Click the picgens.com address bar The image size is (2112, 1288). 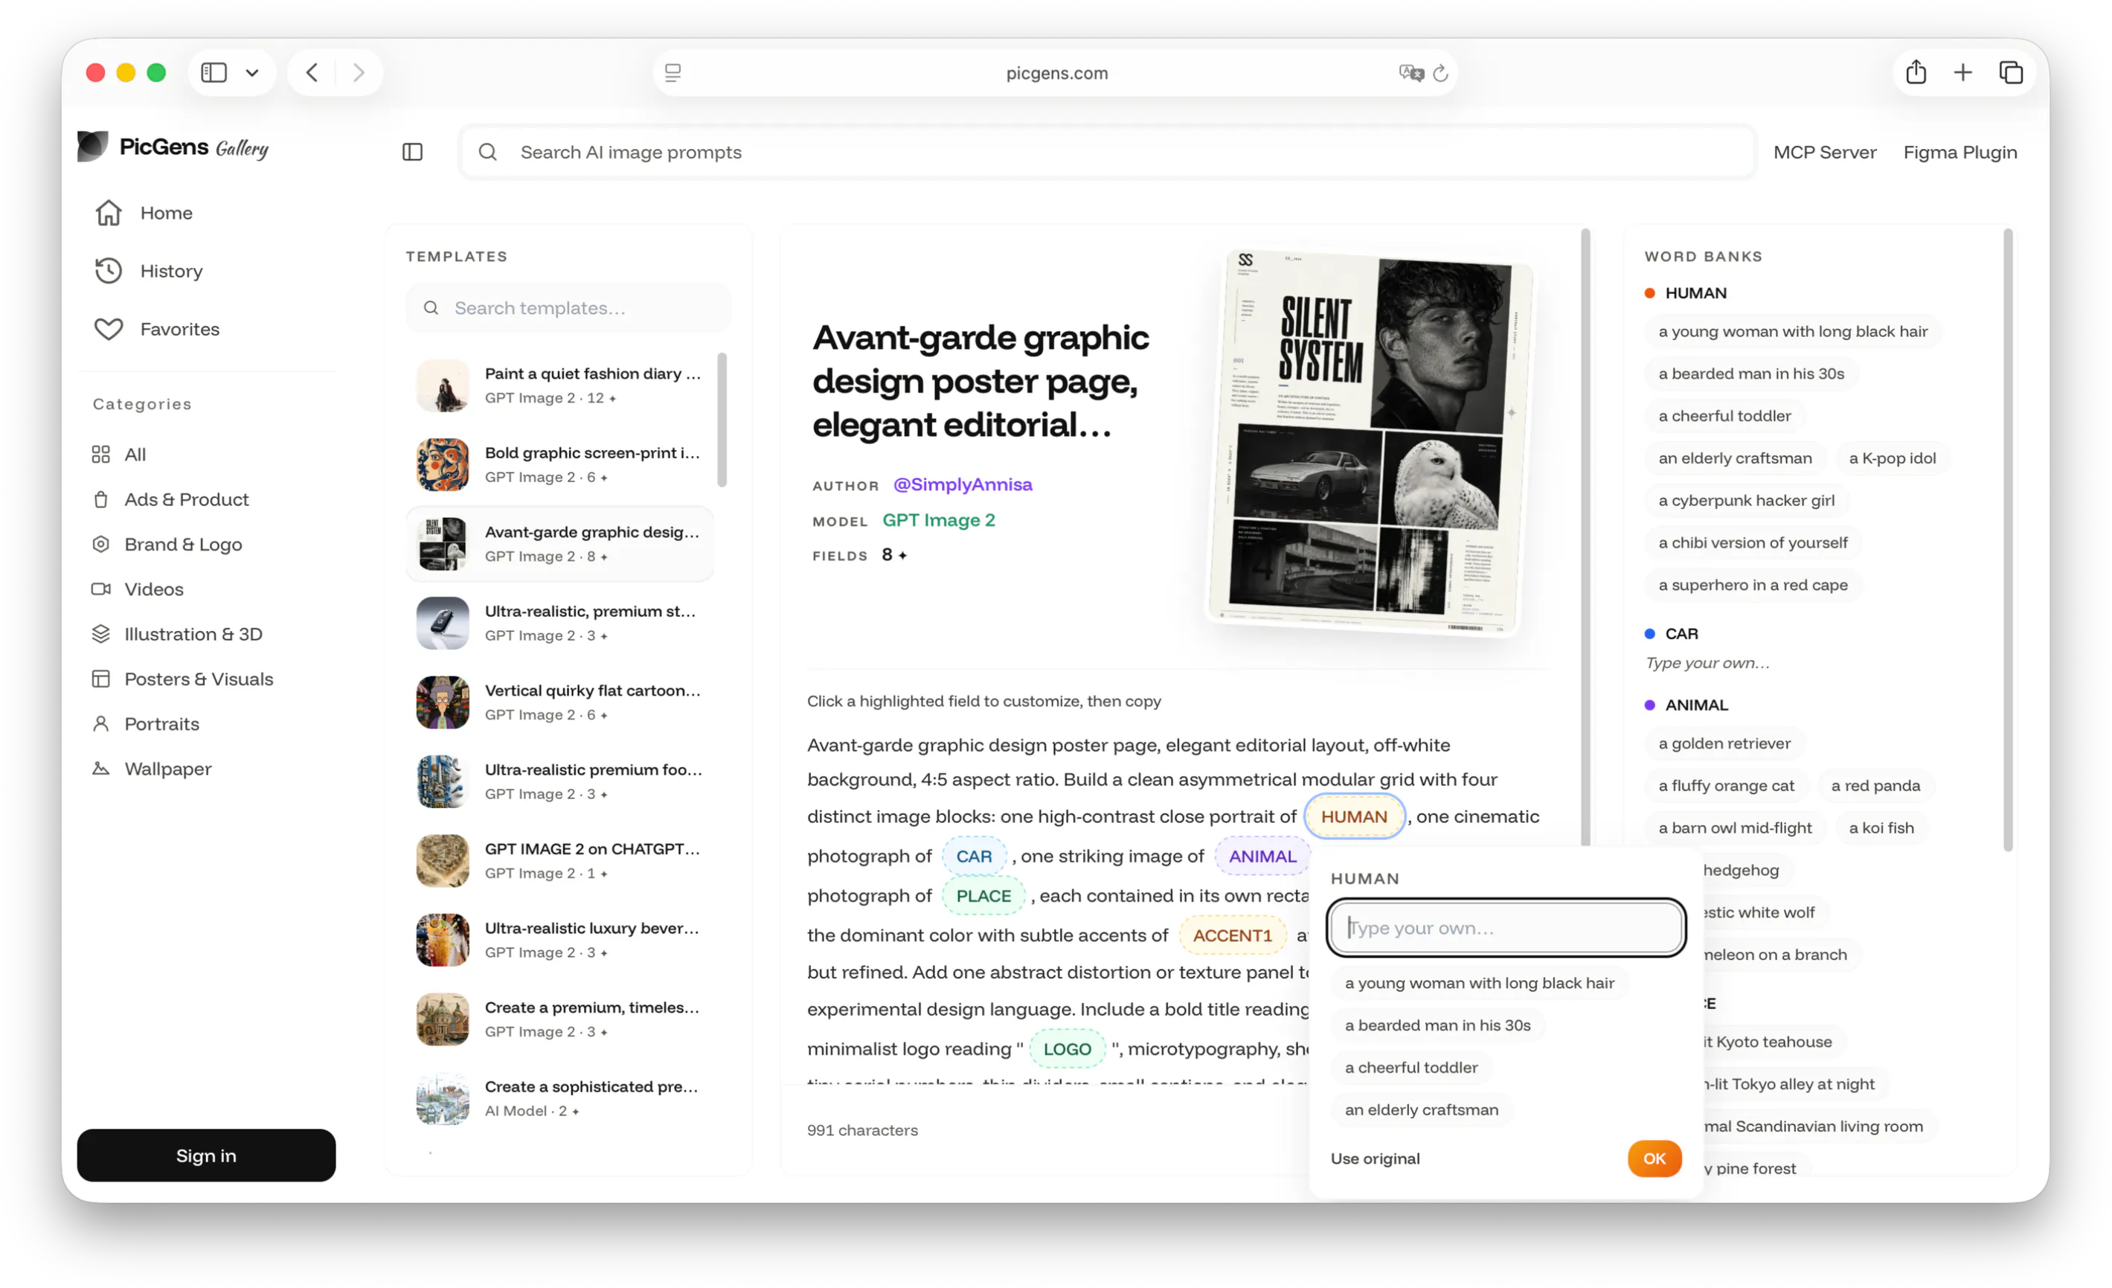tap(1056, 73)
